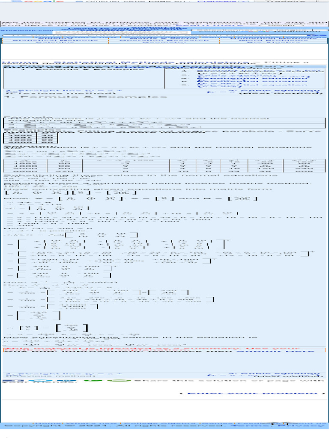Open the Français language dropdown in Google bar
This screenshot has width=329, height=438.
pyautogui.click(x=222, y=1)
